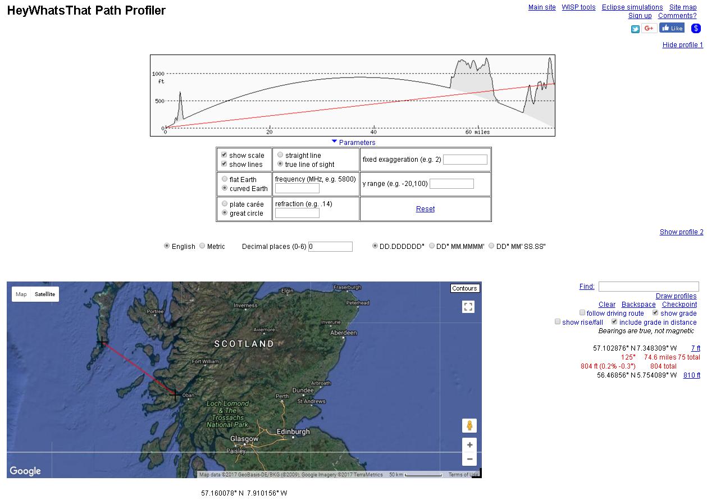Click the blue dollar donate icon
The height and width of the screenshot is (504, 707).
coord(696,29)
